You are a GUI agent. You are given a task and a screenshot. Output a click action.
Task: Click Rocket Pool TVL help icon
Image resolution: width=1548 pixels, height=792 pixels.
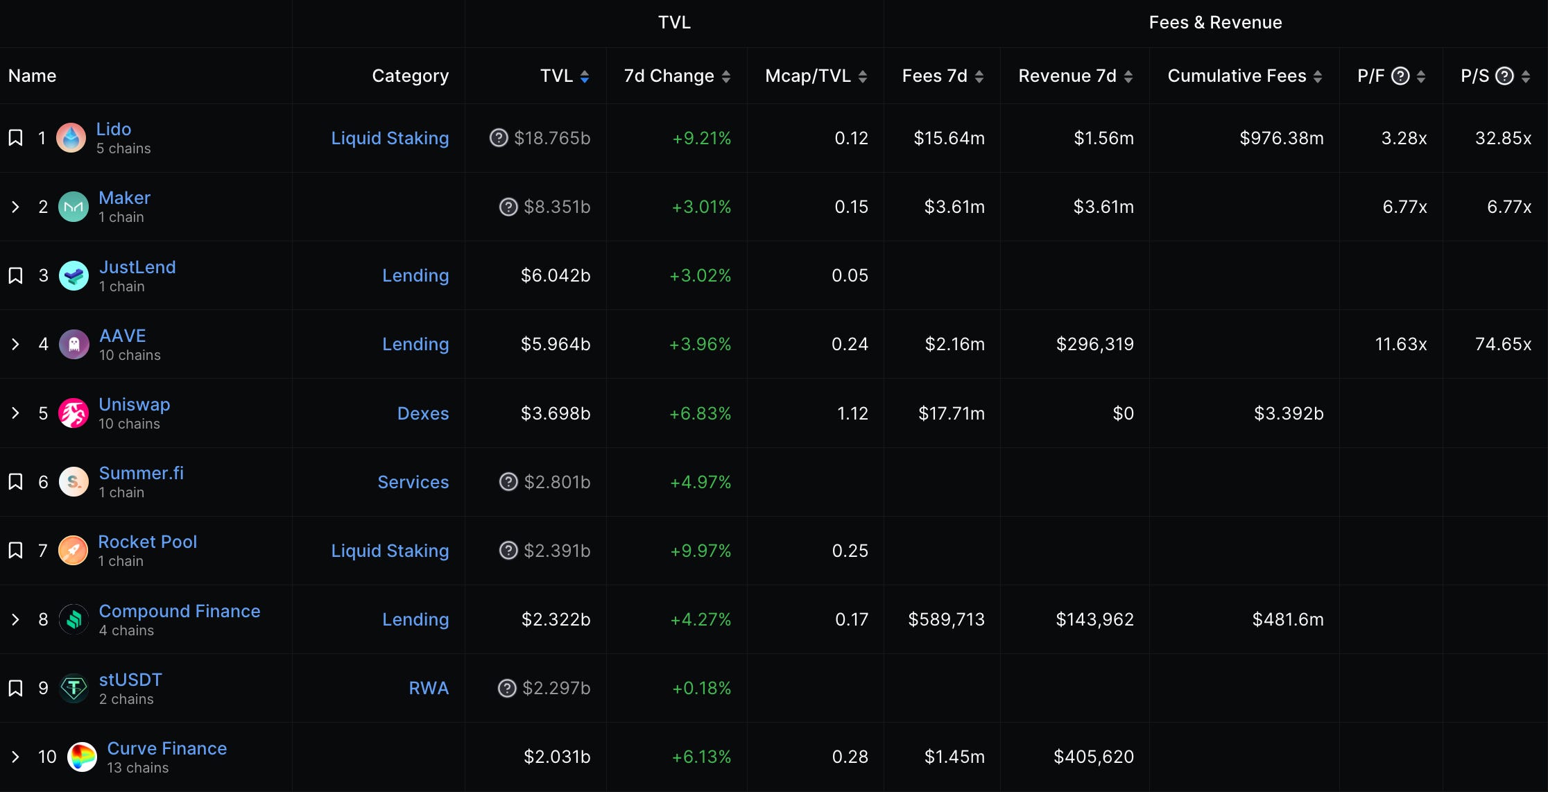click(508, 551)
